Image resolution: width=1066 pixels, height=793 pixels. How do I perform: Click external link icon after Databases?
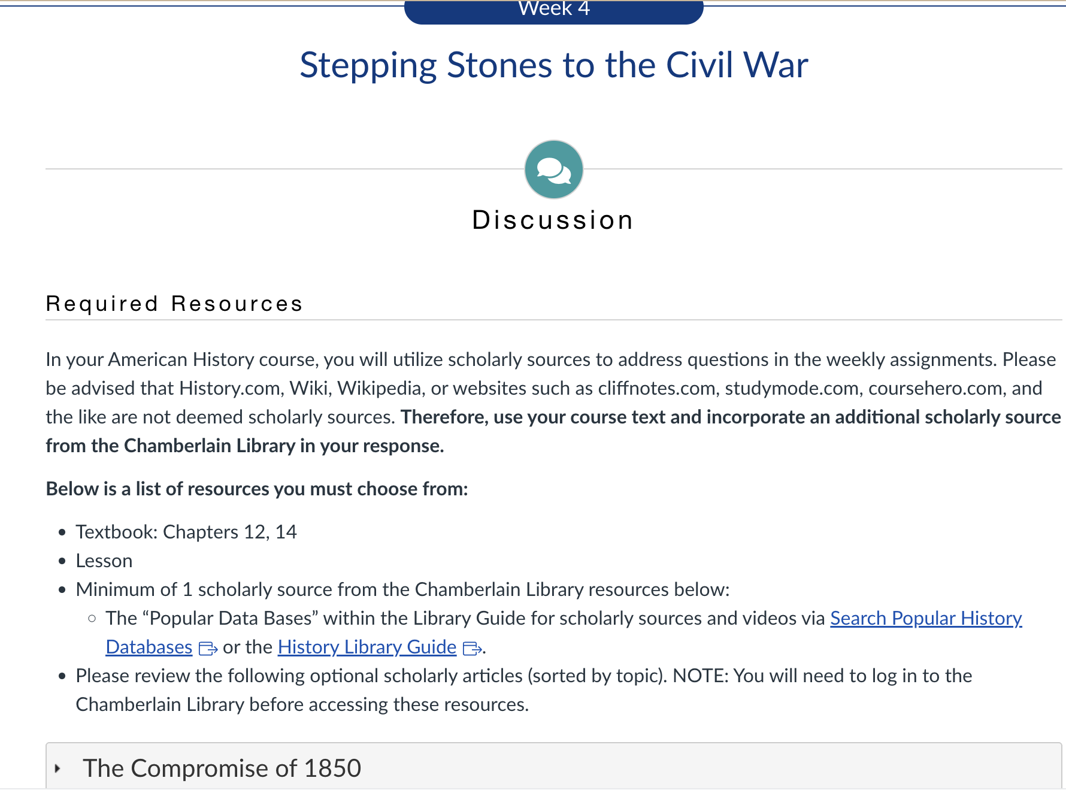click(207, 649)
